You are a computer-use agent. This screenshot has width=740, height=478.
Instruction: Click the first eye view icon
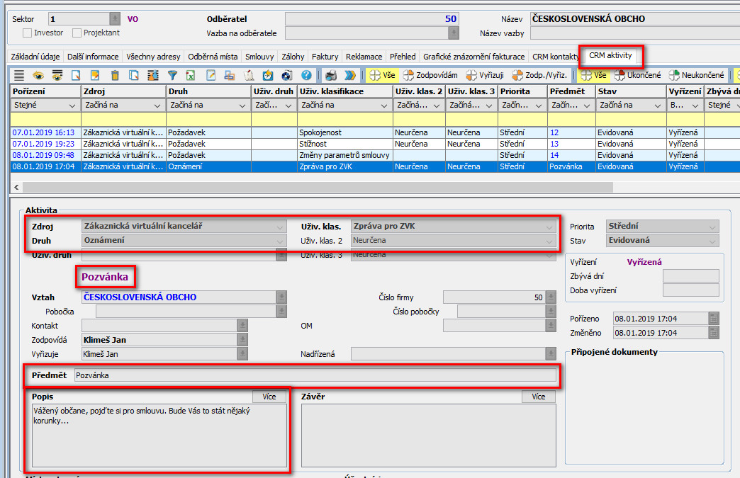tap(38, 75)
